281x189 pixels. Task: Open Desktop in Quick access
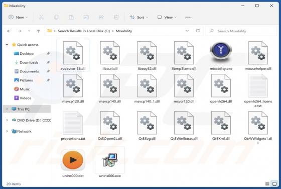(27, 53)
